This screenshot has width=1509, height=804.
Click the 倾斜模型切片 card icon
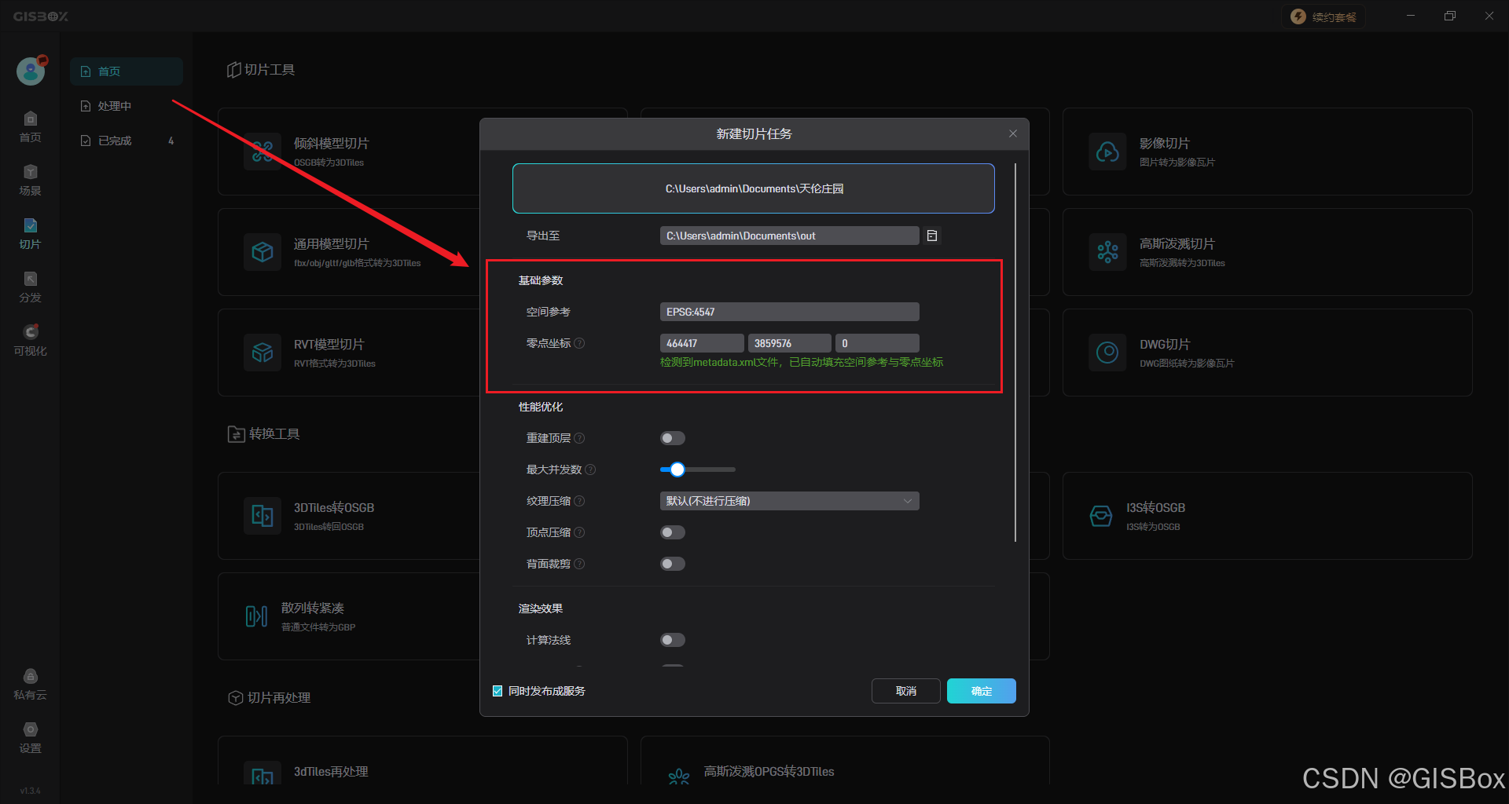pos(263,152)
